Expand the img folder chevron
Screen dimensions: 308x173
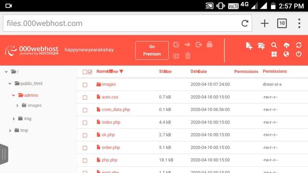point(13,119)
